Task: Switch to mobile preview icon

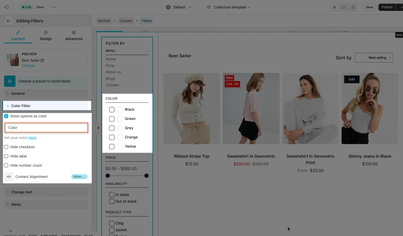Action: coord(353,7)
